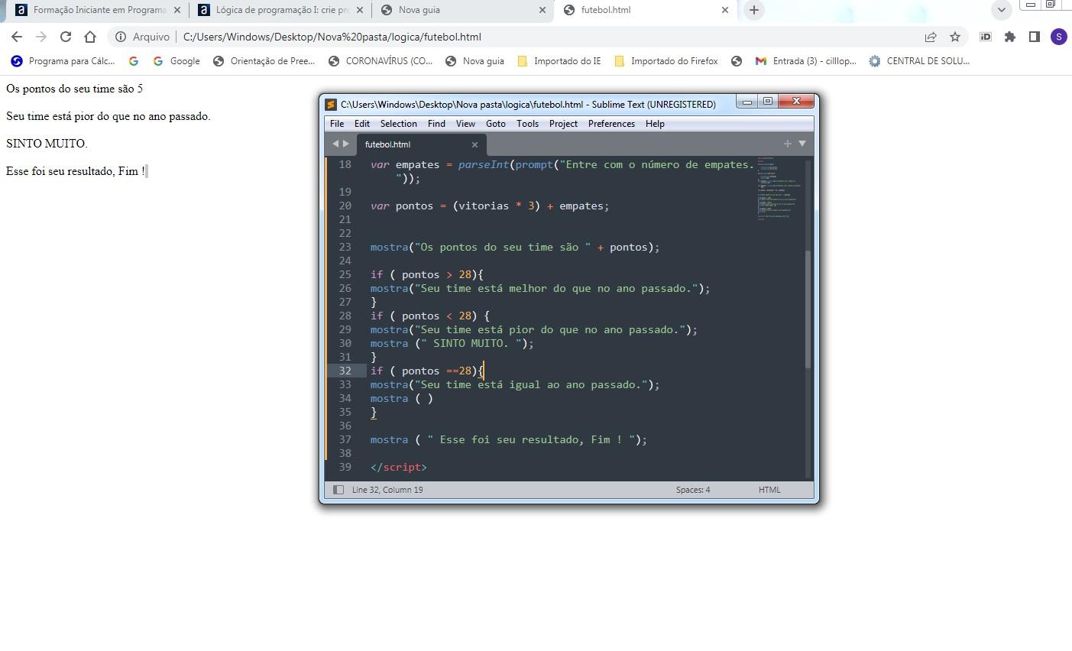Open Sublime tab list dropdown arrow
Screen dimensions: 1072x651
coord(802,143)
